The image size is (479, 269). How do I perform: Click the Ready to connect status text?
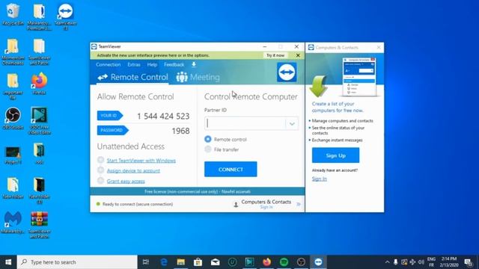138,204
